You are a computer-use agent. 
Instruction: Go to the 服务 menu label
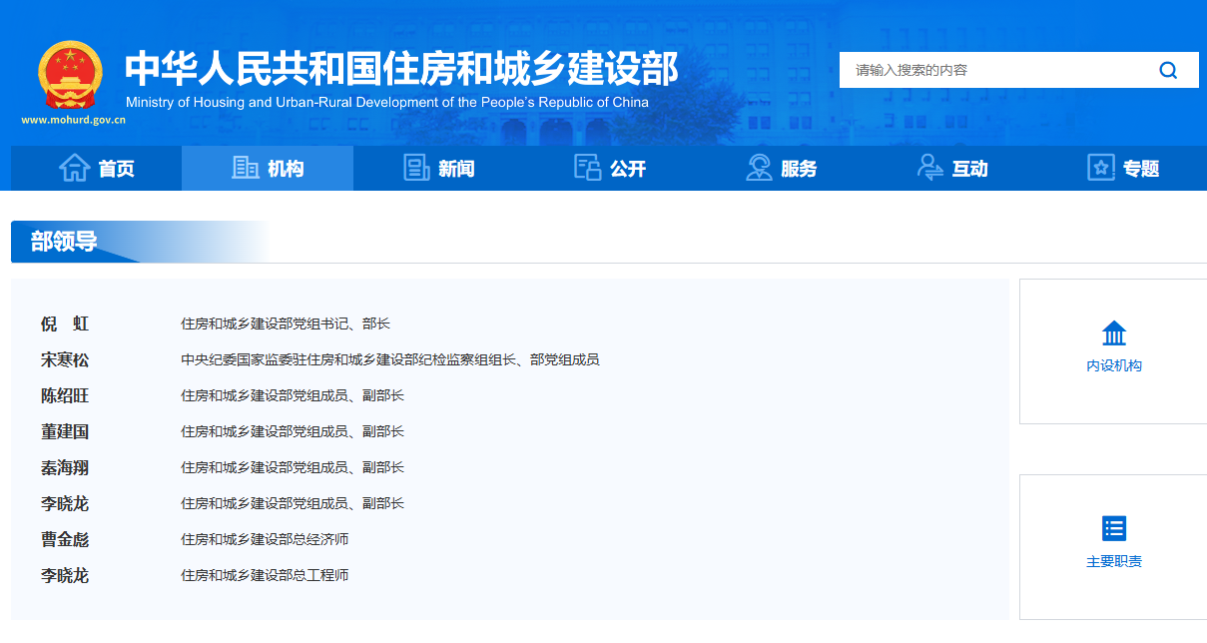(799, 169)
